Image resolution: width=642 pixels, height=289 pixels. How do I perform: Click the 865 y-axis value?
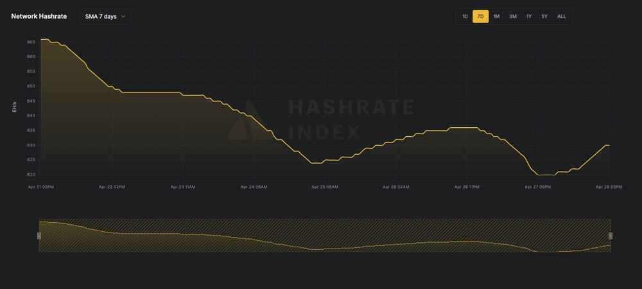31,42
